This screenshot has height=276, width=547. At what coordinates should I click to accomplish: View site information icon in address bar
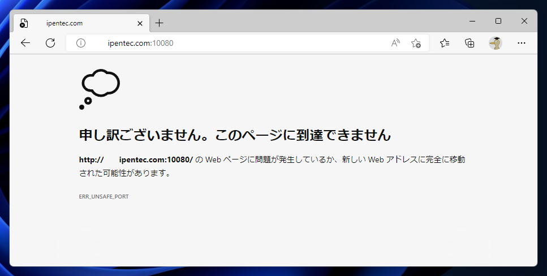pyautogui.click(x=80, y=43)
